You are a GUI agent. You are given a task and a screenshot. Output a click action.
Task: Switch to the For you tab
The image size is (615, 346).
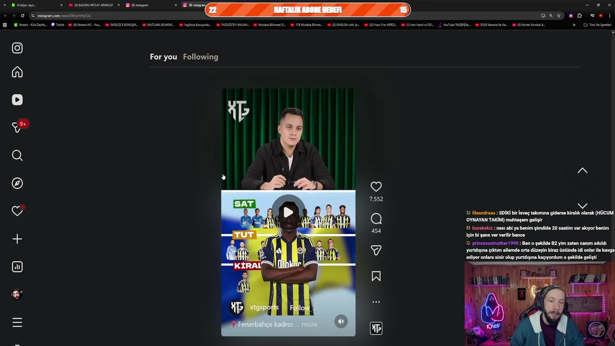tap(163, 57)
